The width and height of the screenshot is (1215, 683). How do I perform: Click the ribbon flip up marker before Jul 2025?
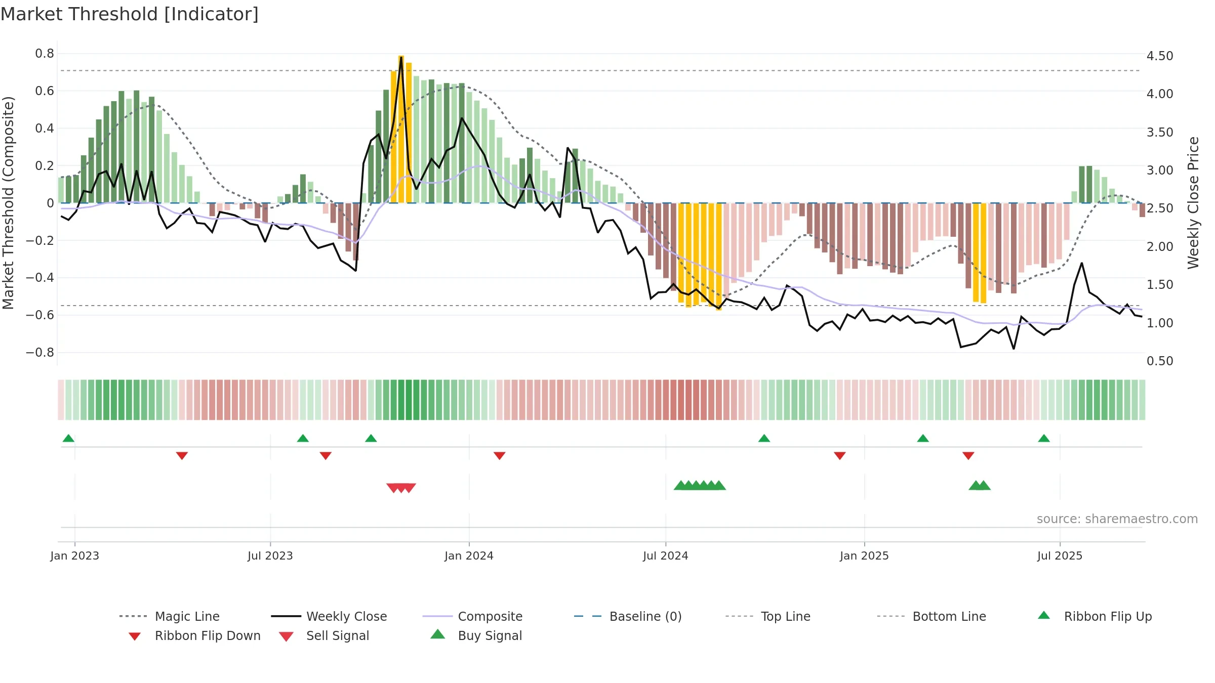(x=1044, y=438)
